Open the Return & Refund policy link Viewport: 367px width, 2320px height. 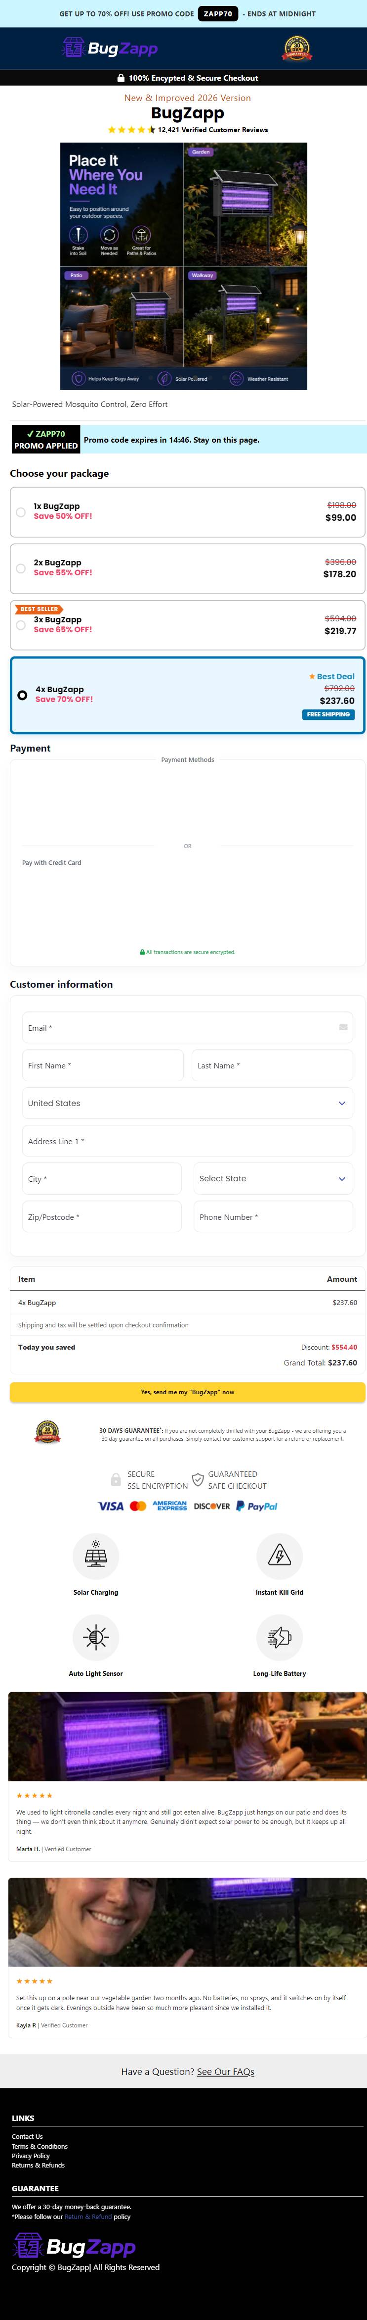point(88,2217)
